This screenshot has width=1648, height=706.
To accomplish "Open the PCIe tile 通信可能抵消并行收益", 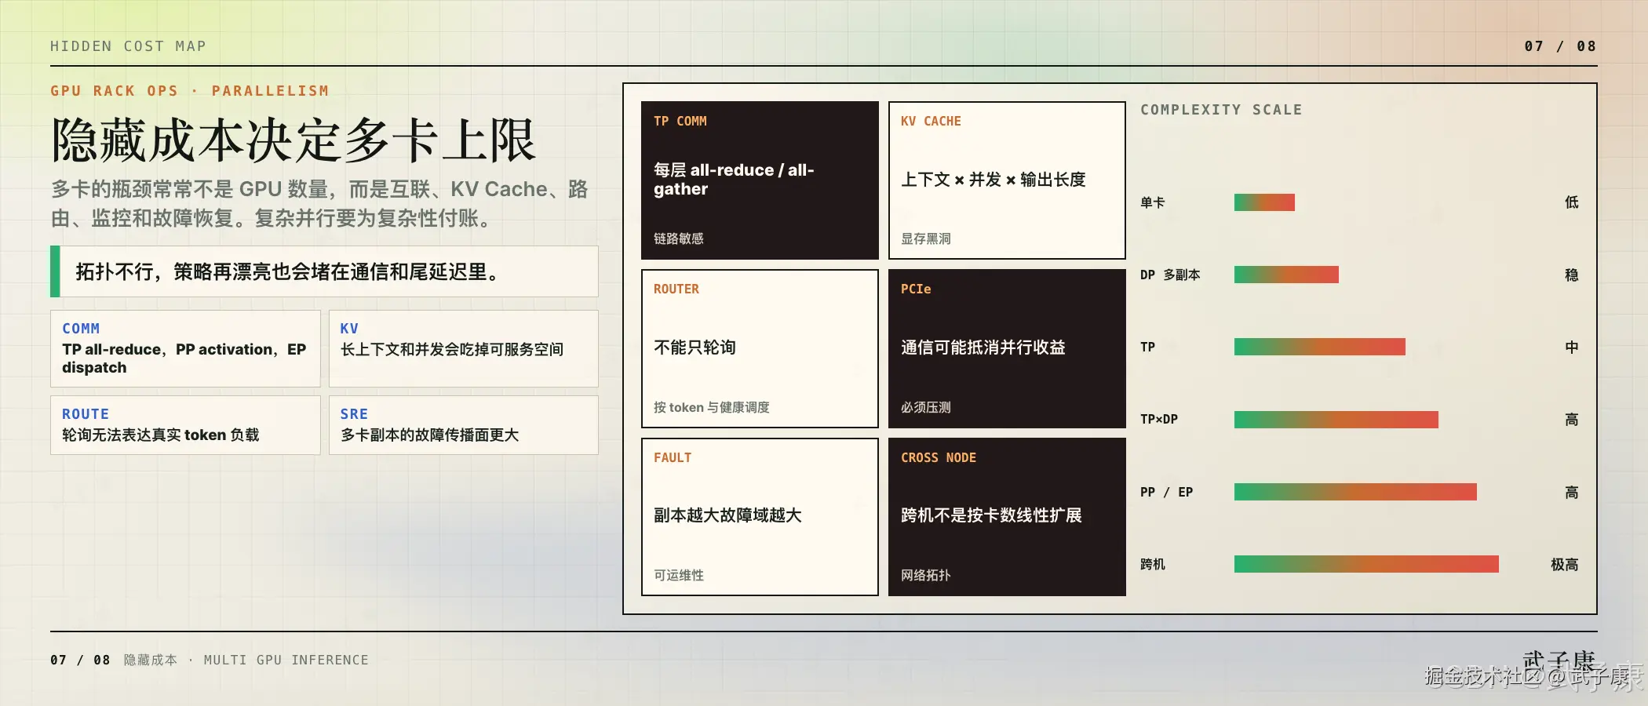I will pyautogui.click(x=1007, y=348).
